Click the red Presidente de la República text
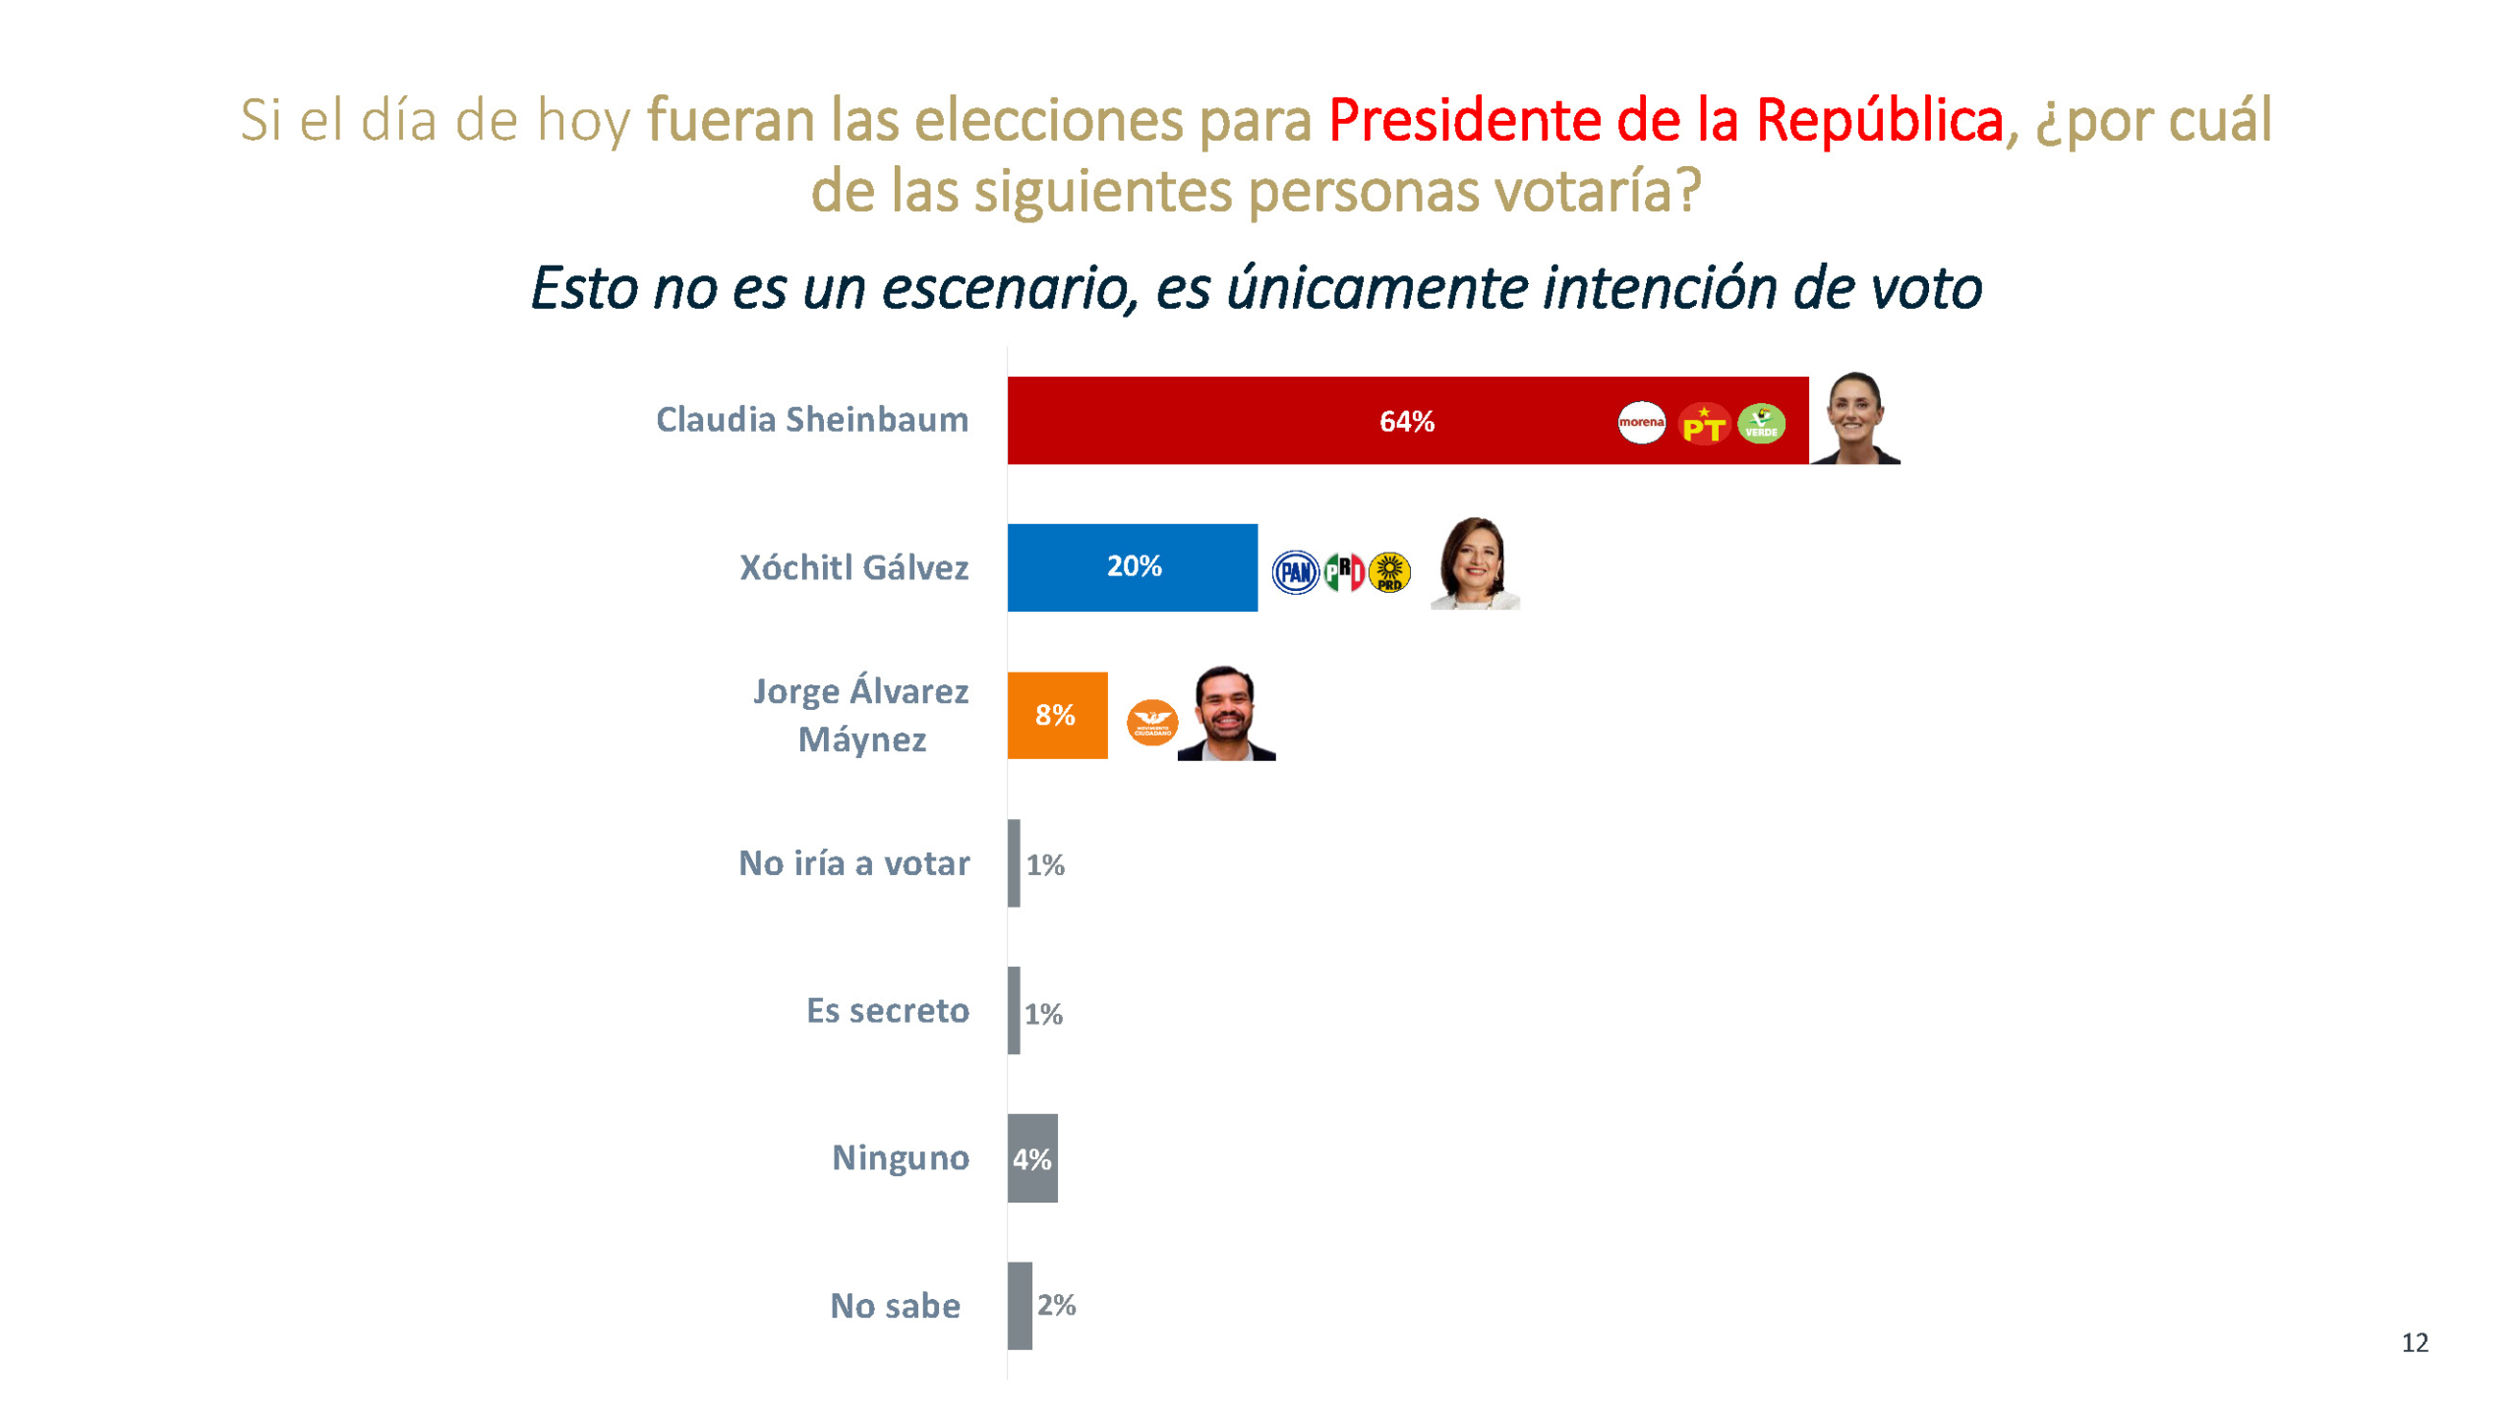This screenshot has height=1416, width=2517. pos(1666,120)
